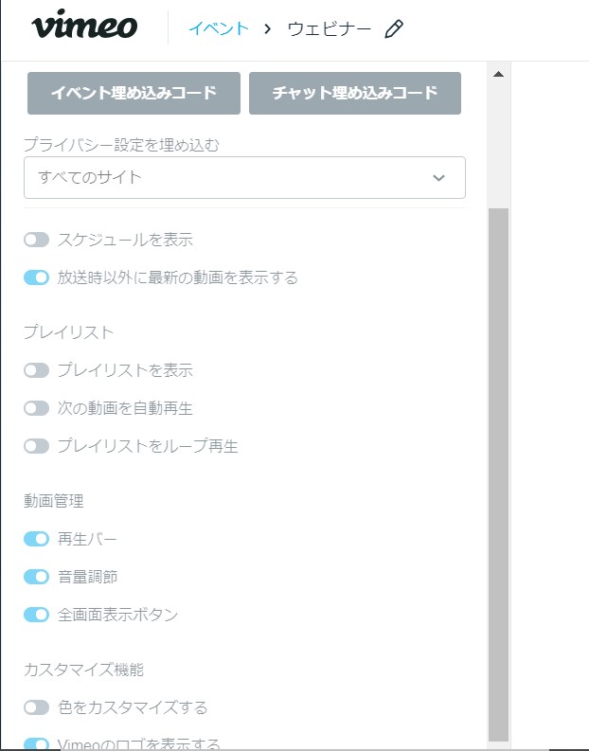Enable 次の動画を自動再生 toggle
The image size is (589, 751).
(36, 408)
